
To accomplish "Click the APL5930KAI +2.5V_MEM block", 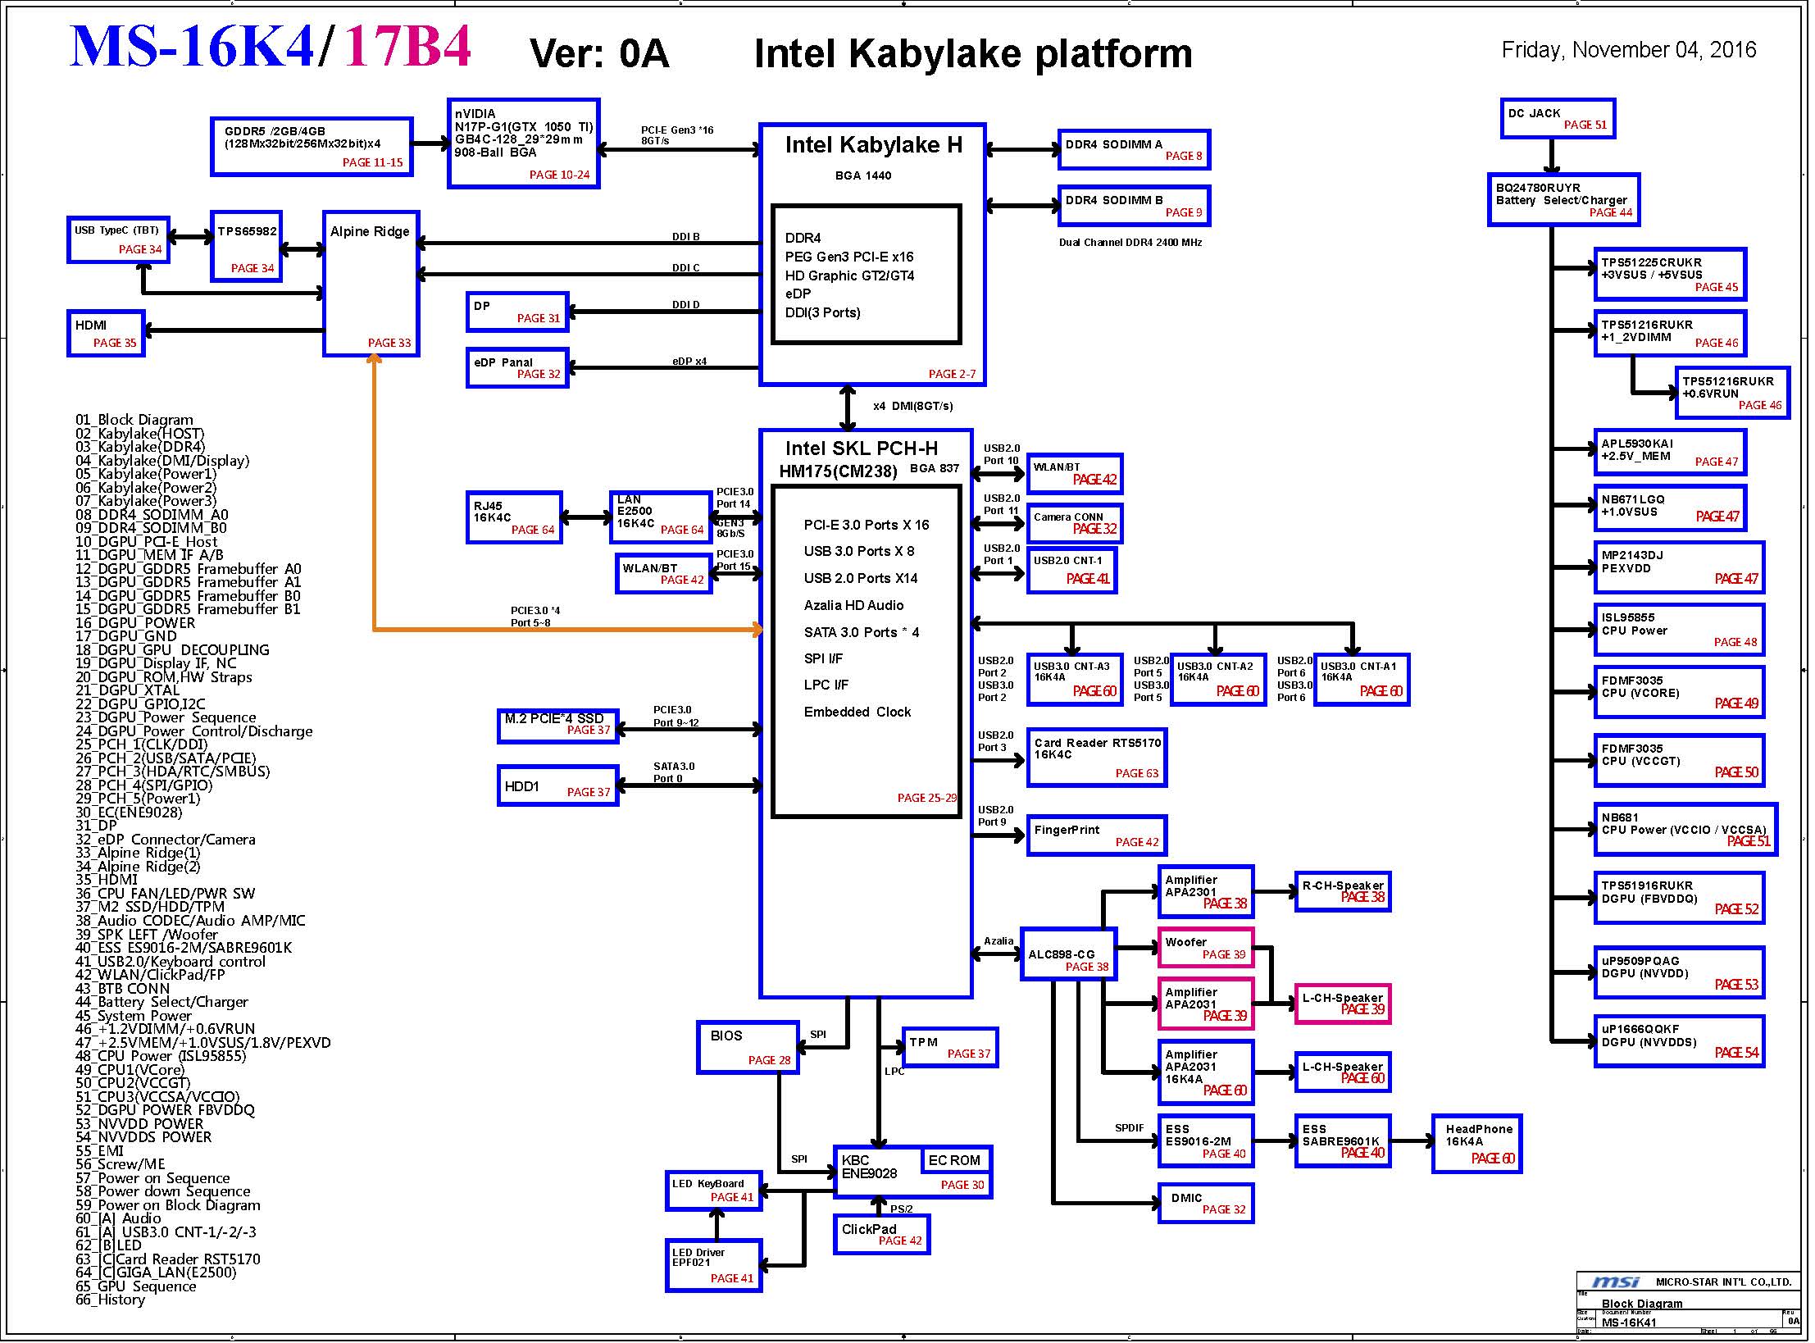I will click(x=1670, y=453).
